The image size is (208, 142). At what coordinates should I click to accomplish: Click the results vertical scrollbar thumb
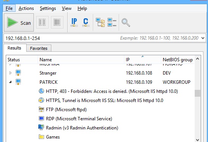197,93
